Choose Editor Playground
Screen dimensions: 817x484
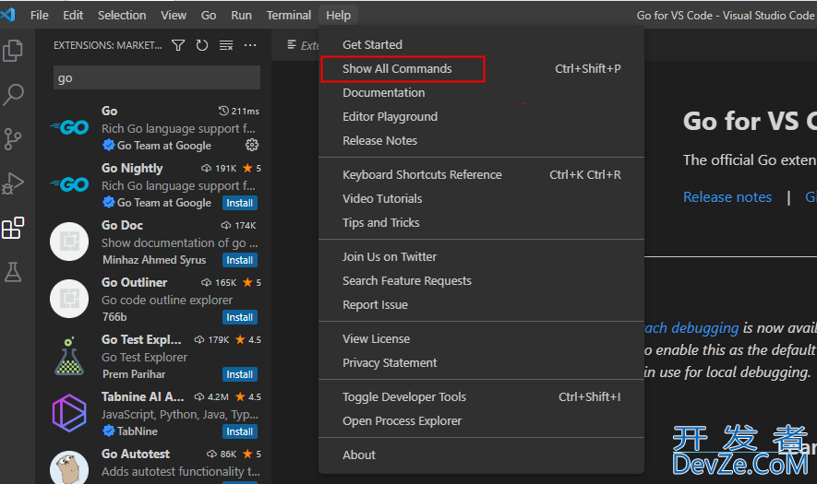tap(481, 116)
